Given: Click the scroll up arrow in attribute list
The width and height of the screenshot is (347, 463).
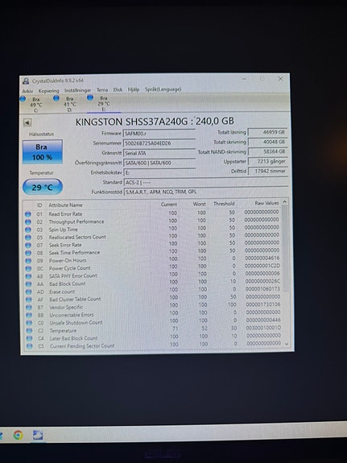Looking at the screenshot, I should pyautogui.click(x=285, y=202).
